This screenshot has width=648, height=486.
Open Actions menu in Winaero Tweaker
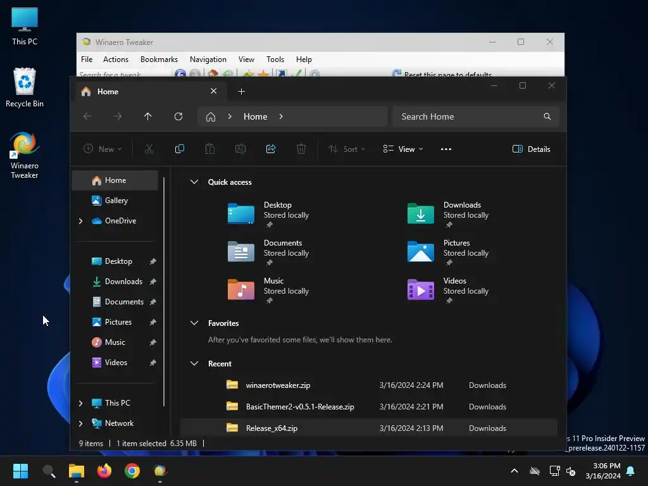click(116, 59)
